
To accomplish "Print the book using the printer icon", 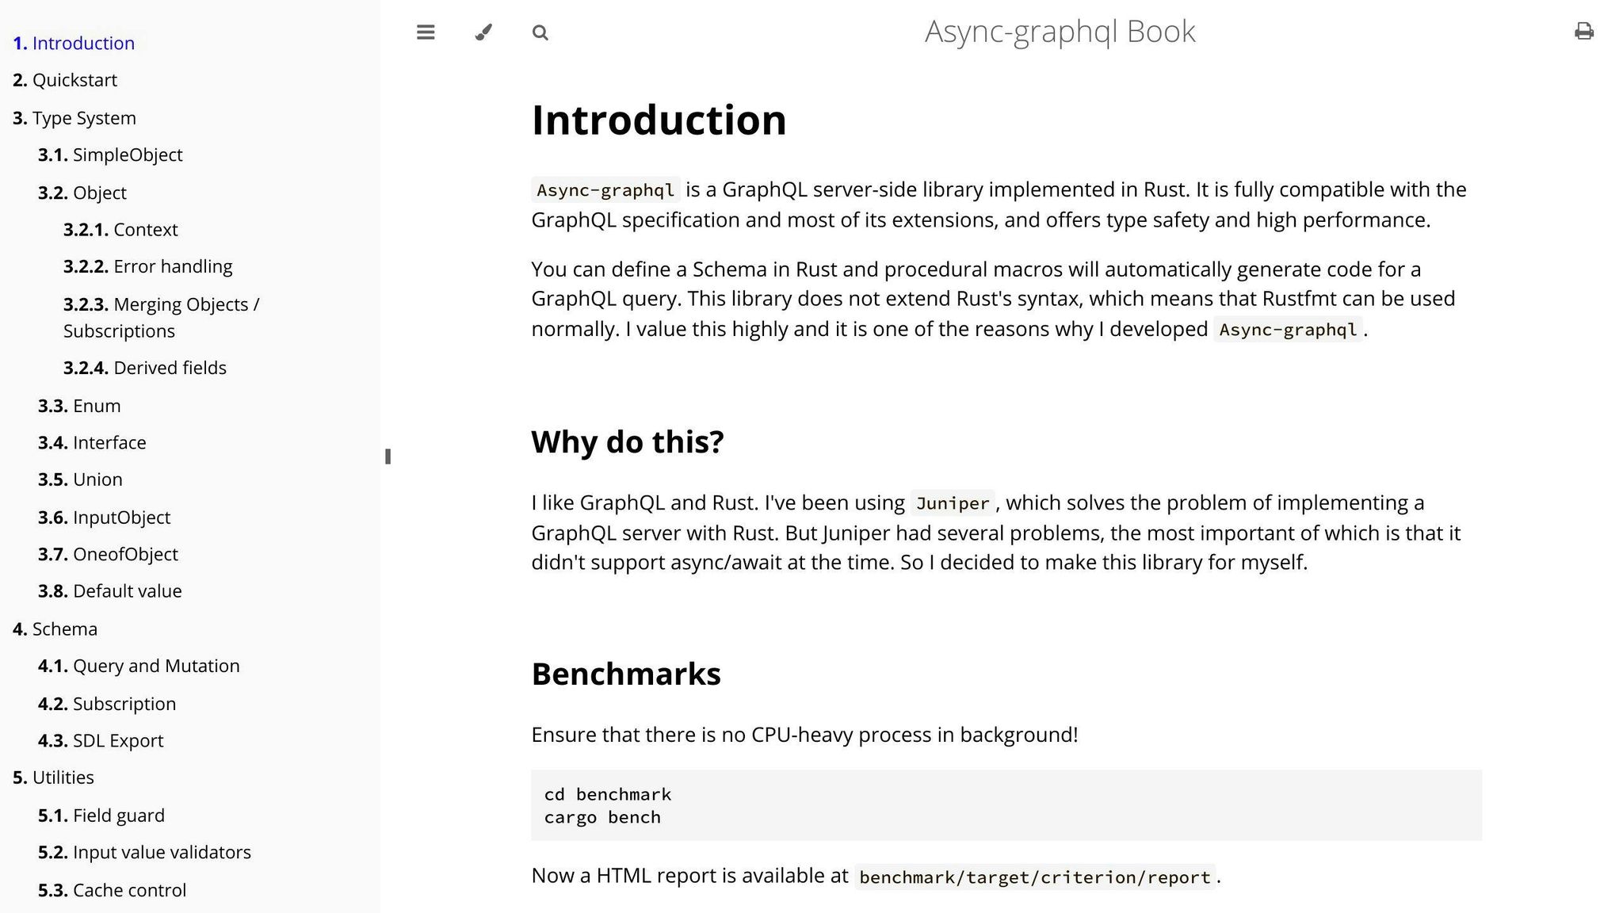I will [x=1584, y=32].
